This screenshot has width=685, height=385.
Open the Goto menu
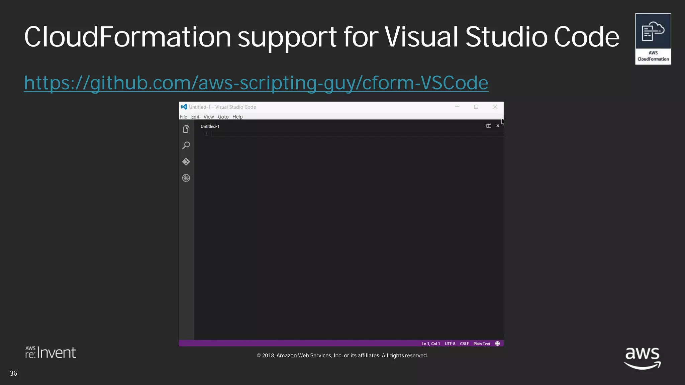click(x=223, y=117)
